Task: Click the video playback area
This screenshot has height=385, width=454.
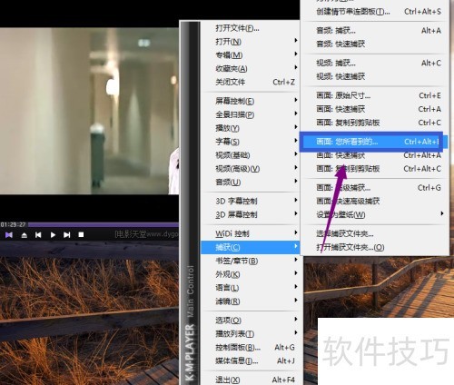Action: pyautogui.click(x=89, y=111)
